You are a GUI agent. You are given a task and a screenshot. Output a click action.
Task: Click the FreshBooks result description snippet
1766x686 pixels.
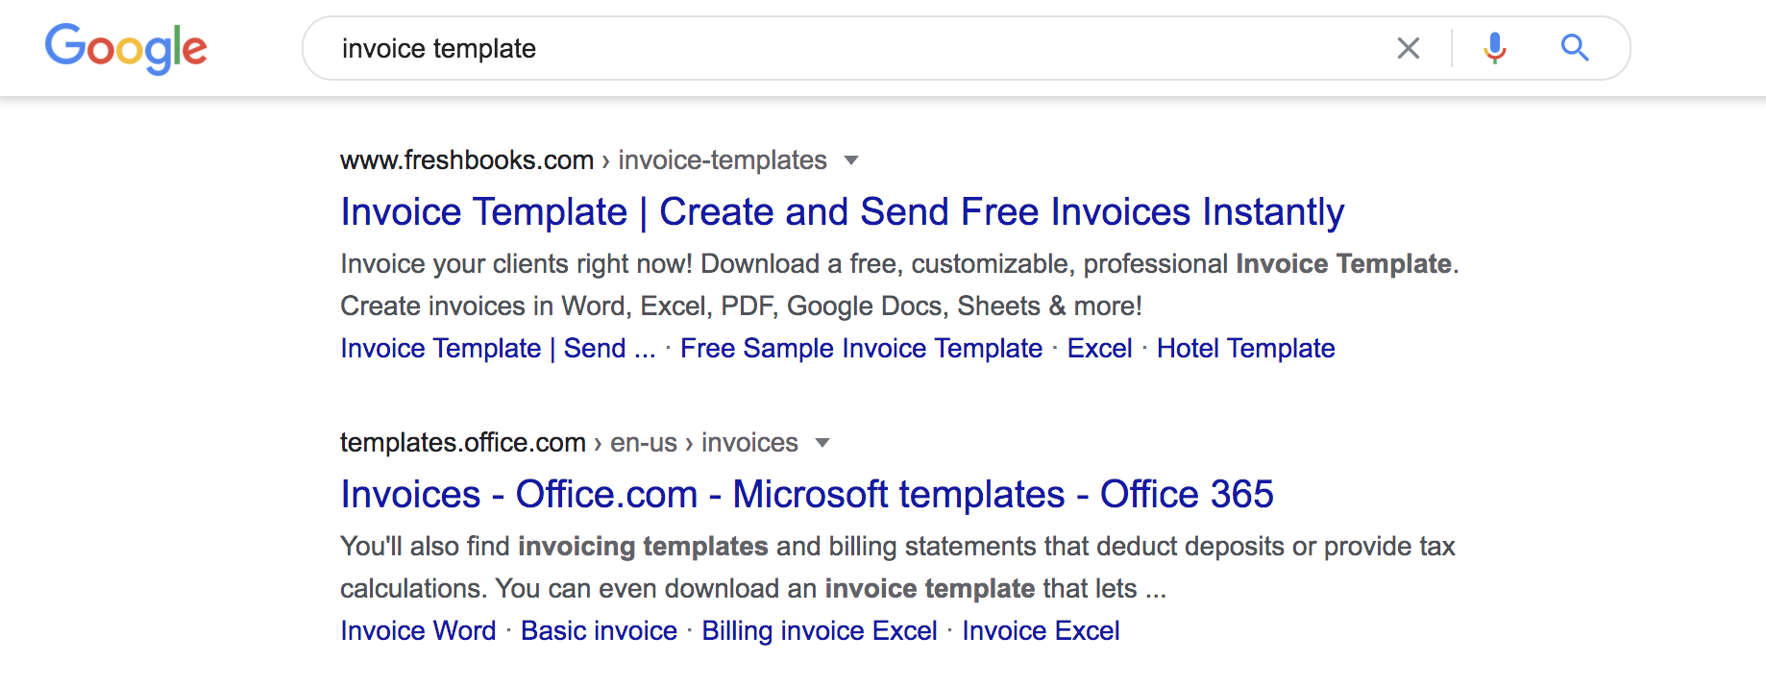tap(899, 284)
